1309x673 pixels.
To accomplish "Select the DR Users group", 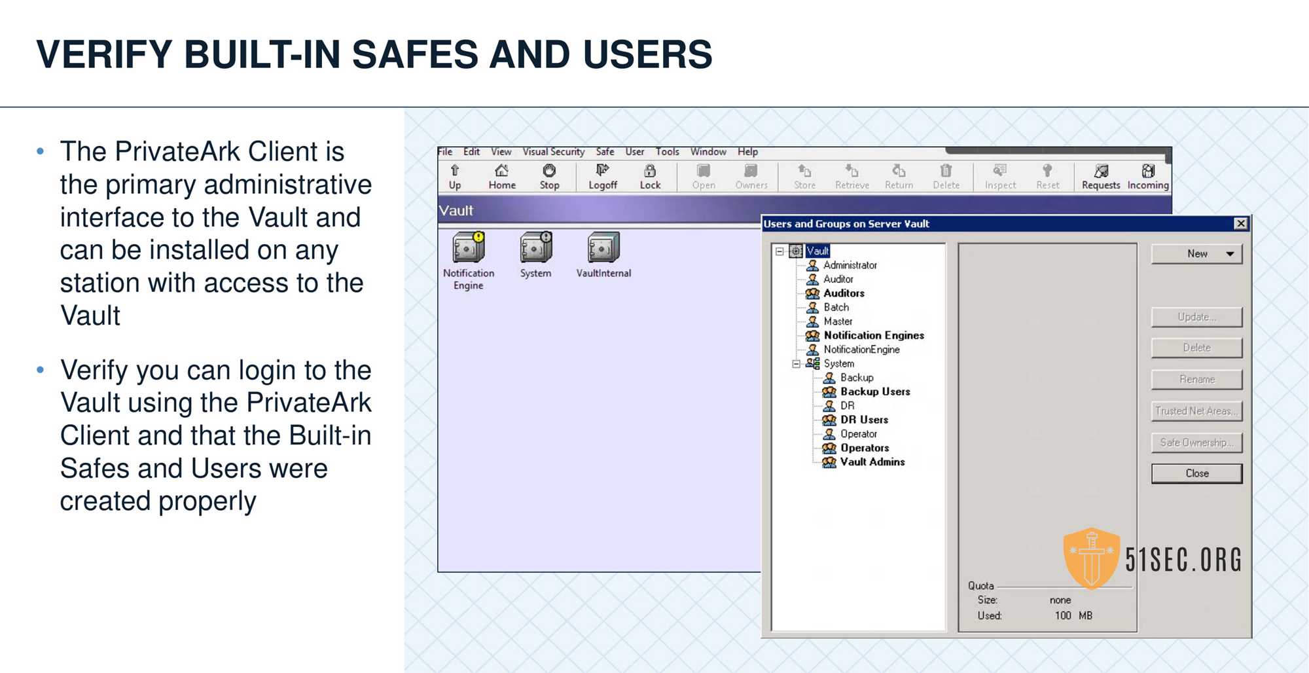I will click(864, 420).
